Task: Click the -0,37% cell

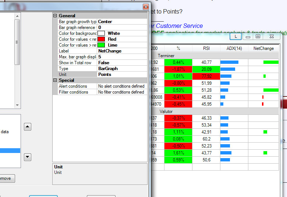Action: [178, 118]
